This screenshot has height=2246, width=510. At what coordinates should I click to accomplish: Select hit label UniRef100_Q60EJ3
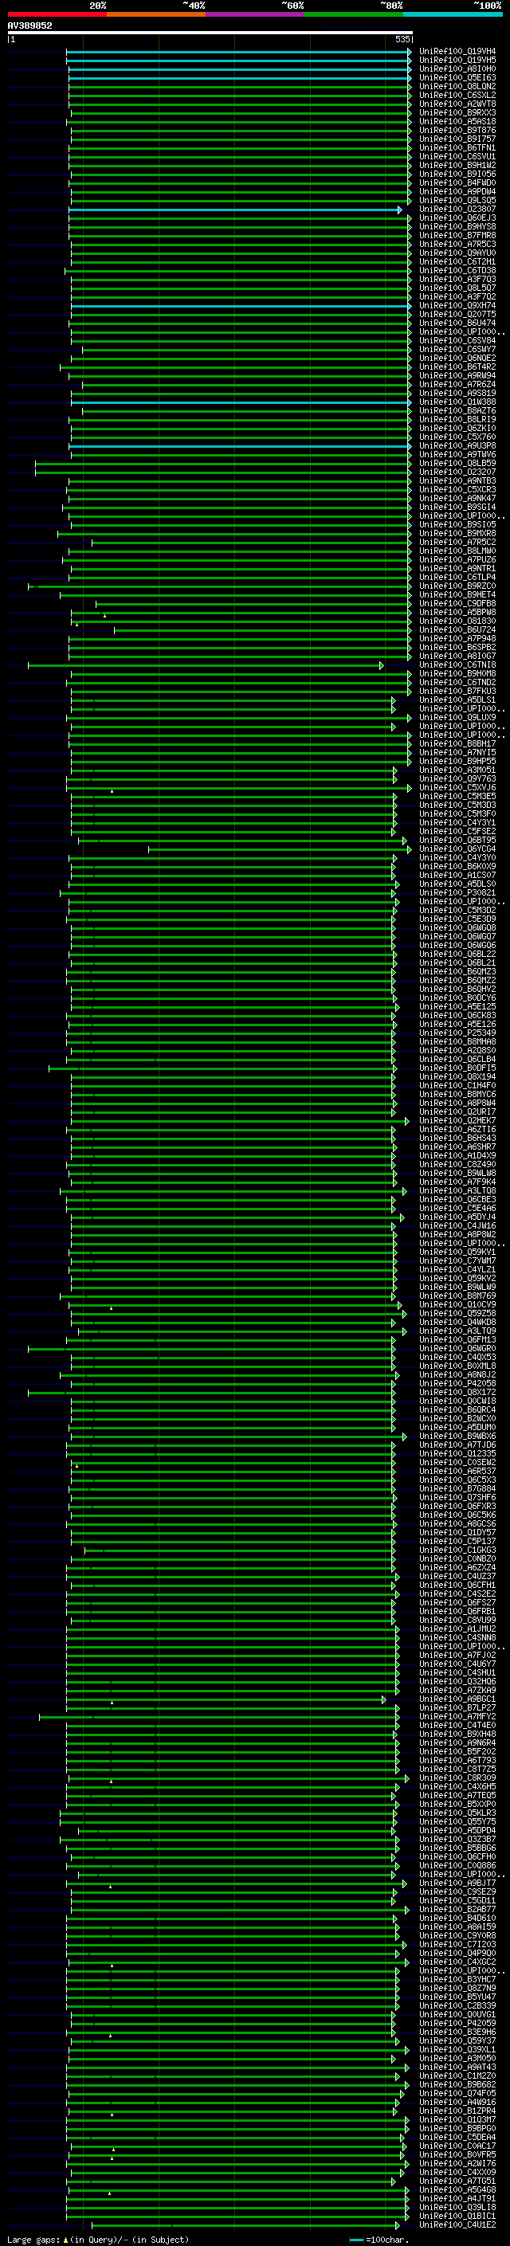(x=457, y=218)
